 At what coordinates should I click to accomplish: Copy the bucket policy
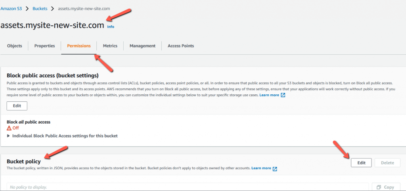pyautogui.click(x=386, y=187)
